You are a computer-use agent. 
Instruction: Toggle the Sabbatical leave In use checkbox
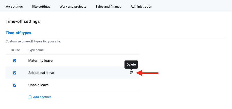click(15, 73)
